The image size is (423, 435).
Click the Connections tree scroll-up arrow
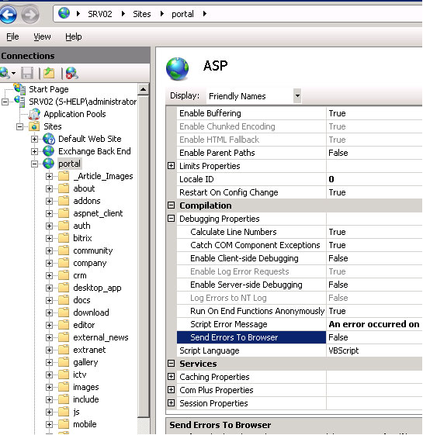(x=143, y=89)
